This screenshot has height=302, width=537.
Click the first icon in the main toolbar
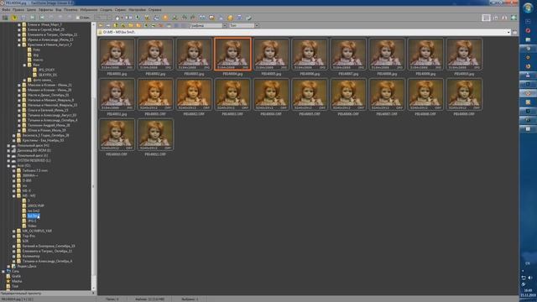point(5,17)
